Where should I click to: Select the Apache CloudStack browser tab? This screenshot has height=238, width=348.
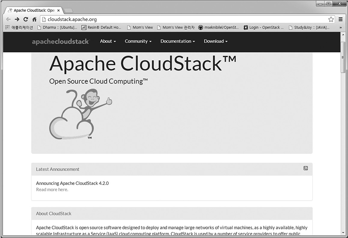(34, 10)
